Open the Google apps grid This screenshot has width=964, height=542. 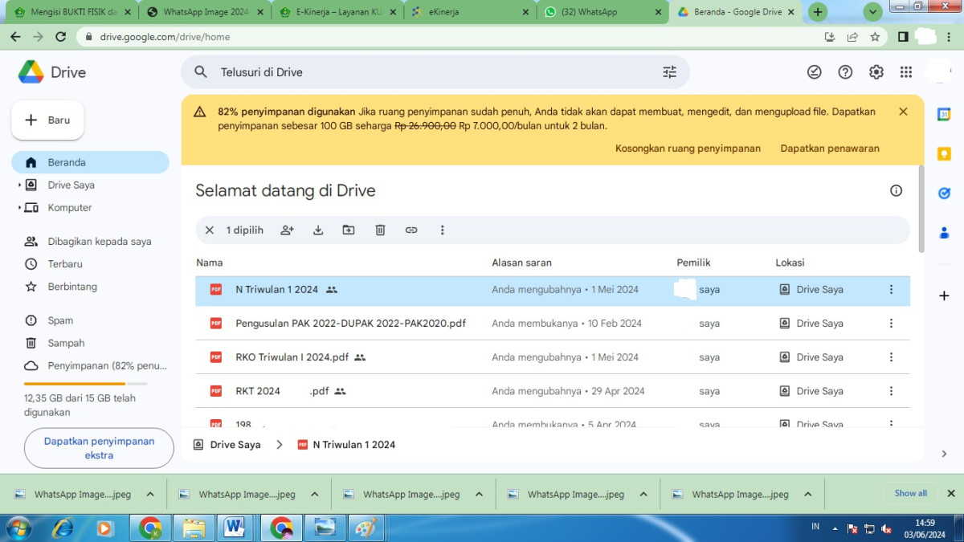click(x=906, y=72)
